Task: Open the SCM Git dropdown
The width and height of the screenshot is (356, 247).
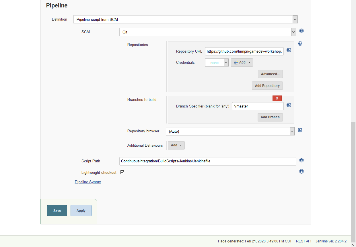Action: tap(207, 32)
